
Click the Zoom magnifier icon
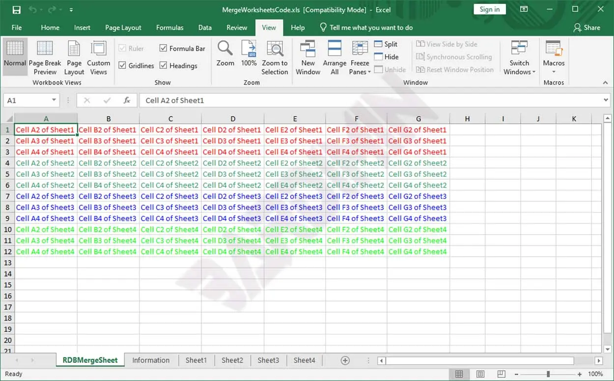point(225,54)
